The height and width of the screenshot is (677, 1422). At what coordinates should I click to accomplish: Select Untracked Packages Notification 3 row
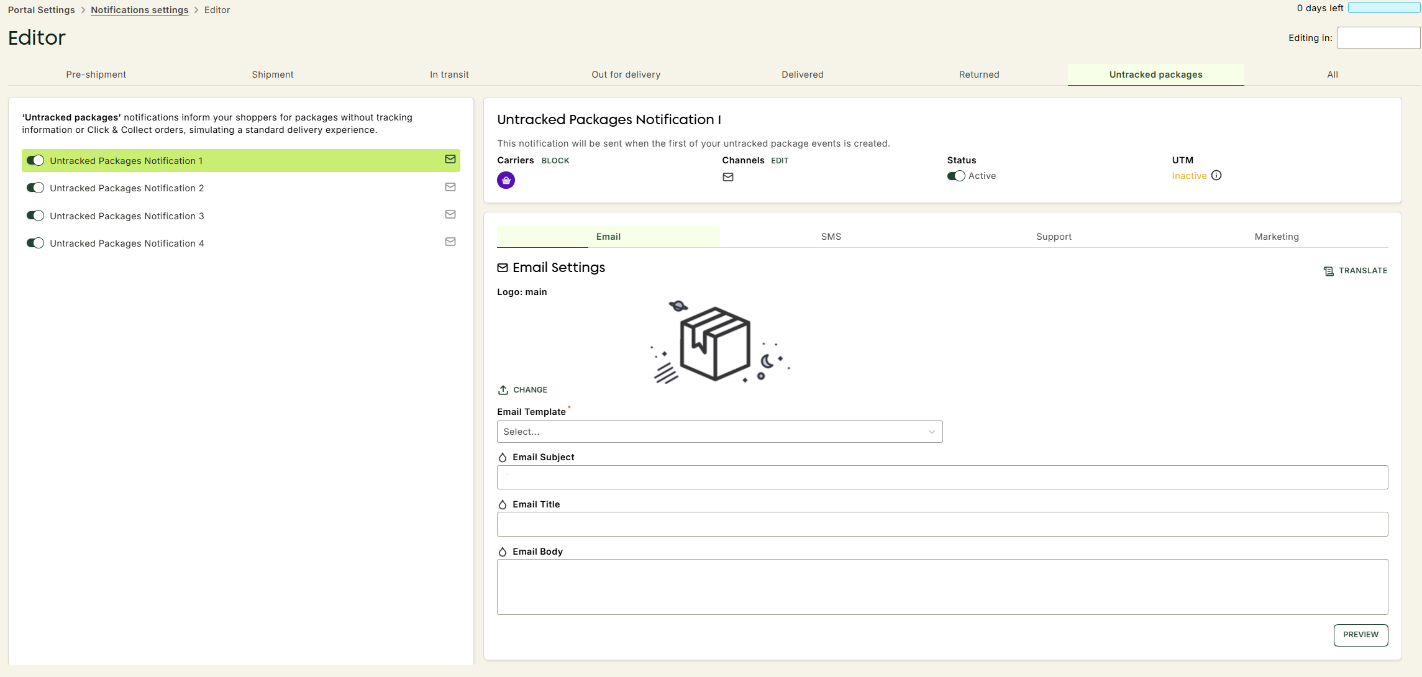click(x=241, y=216)
